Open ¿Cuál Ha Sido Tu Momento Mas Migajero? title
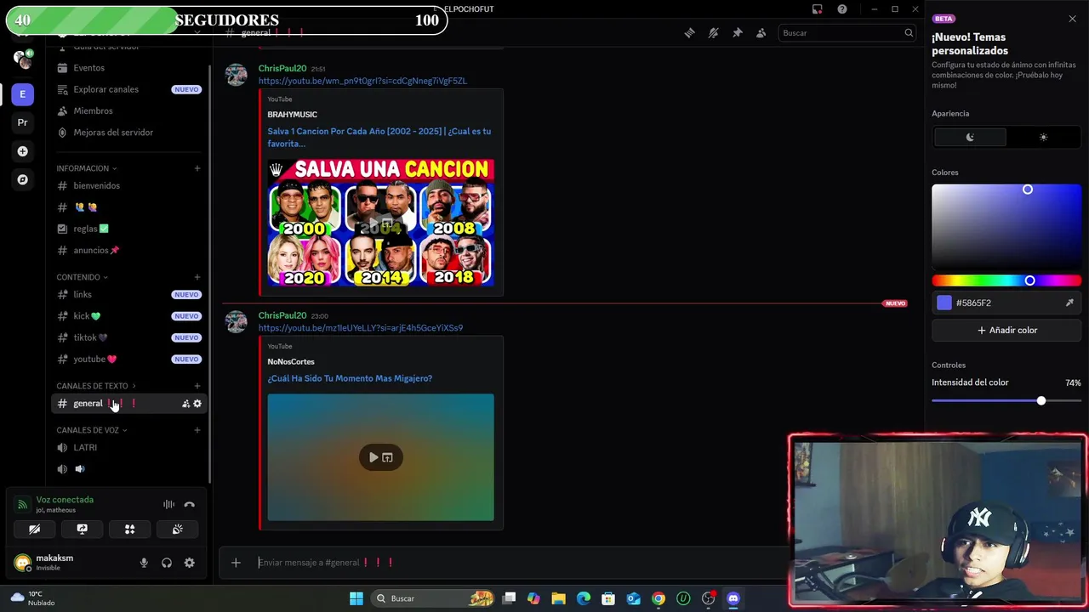The height and width of the screenshot is (612, 1089). point(350,378)
